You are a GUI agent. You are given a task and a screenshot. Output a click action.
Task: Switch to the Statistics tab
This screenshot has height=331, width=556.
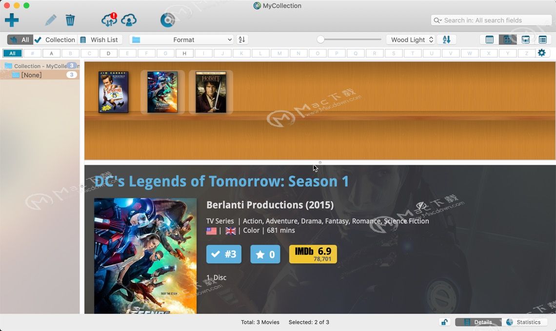(524, 322)
